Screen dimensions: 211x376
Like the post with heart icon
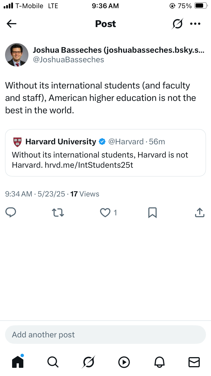pyautogui.click(x=105, y=213)
